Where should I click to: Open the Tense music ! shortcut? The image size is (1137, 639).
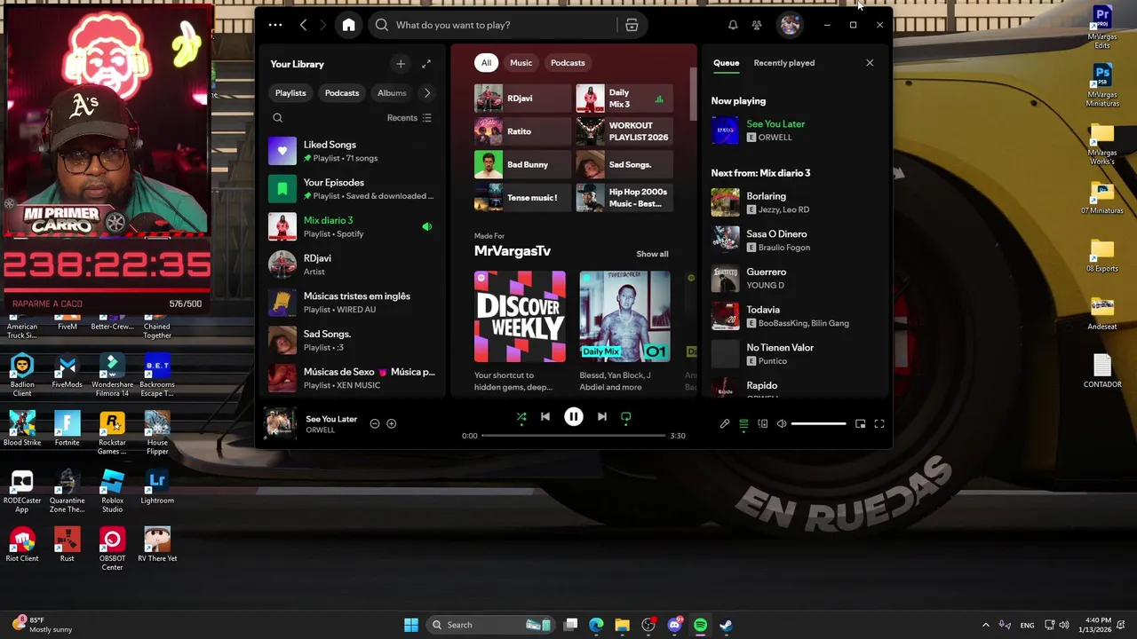tap(522, 197)
